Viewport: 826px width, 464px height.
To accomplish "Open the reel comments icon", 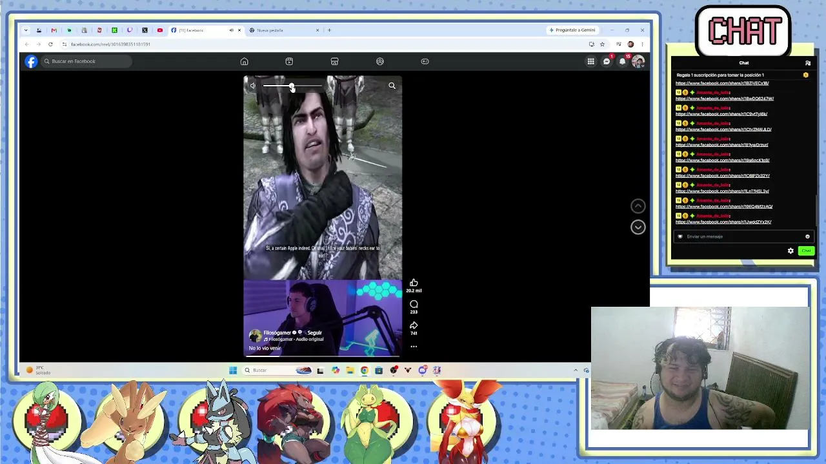I will 414,304.
